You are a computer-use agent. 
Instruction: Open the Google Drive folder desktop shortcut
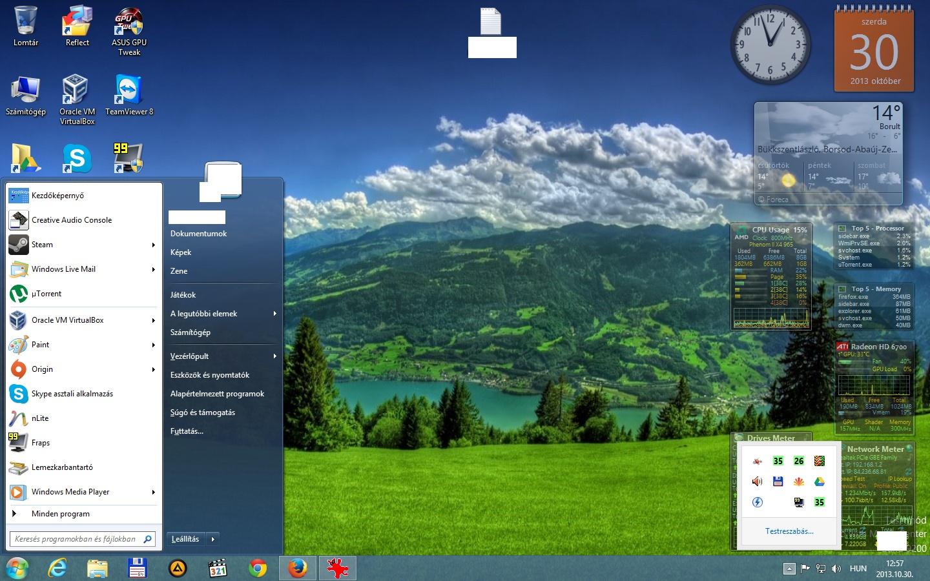point(26,158)
